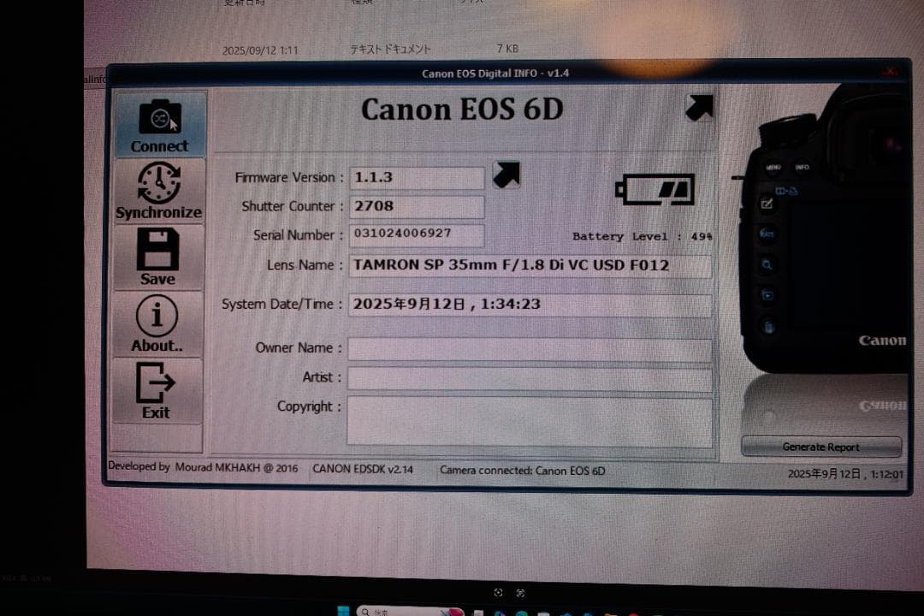Click the Lens Name field
The image size is (924, 616).
point(529,265)
